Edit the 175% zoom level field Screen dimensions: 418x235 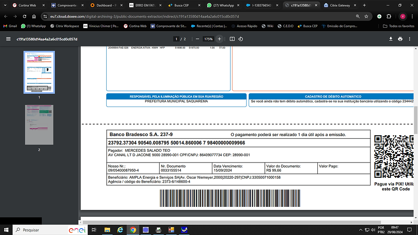[208, 39]
